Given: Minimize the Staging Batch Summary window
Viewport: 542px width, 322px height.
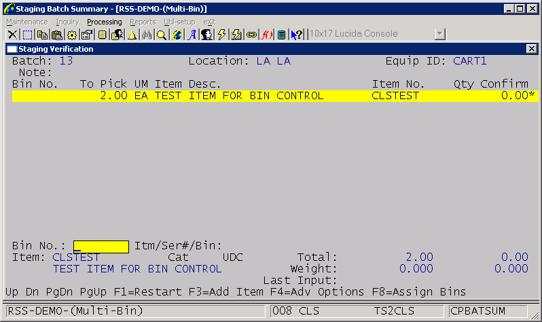Looking at the screenshot, I should click(x=508, y=9).
